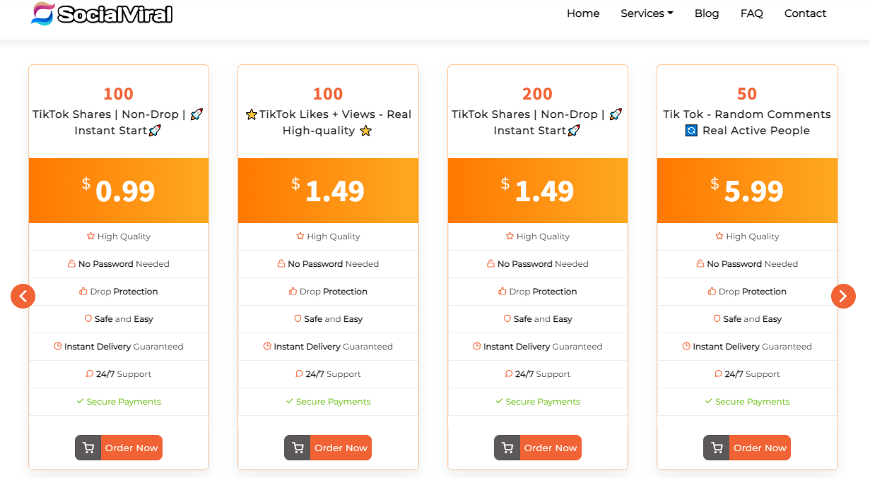Order 50 Random Comments package
Image resolution: width=870 pixels, height=478 pixels.
tap(747, 448)
